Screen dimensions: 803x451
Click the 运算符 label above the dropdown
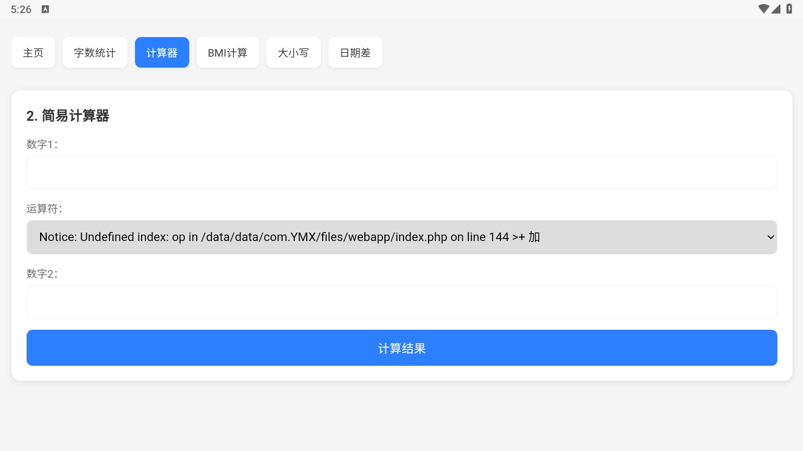[x=43, y=209]
